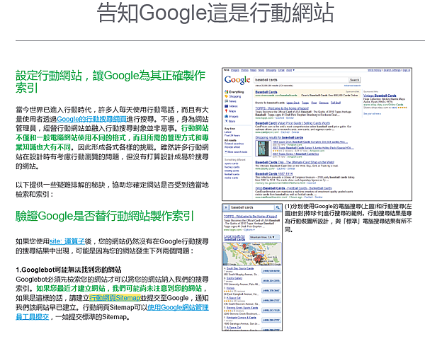Screen dimensions: 425x339
Task: Click heading 設定行動網站，讓Google為其正確製作索引
Action: pos(110,81)
